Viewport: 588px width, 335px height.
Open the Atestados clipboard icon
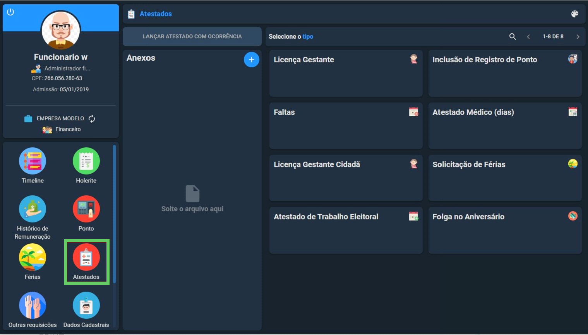point(86,257)
